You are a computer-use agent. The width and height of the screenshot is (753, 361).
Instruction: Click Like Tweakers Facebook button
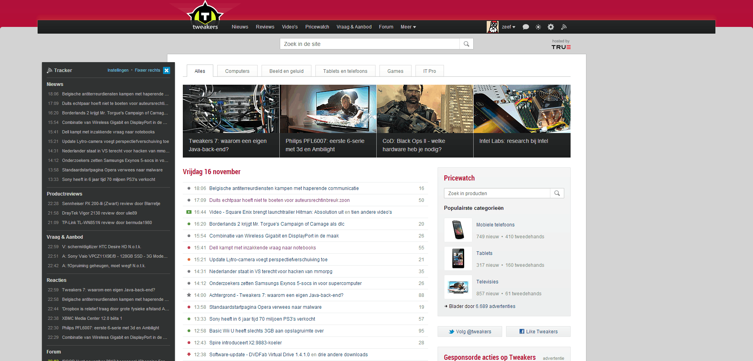coord(538,332)
